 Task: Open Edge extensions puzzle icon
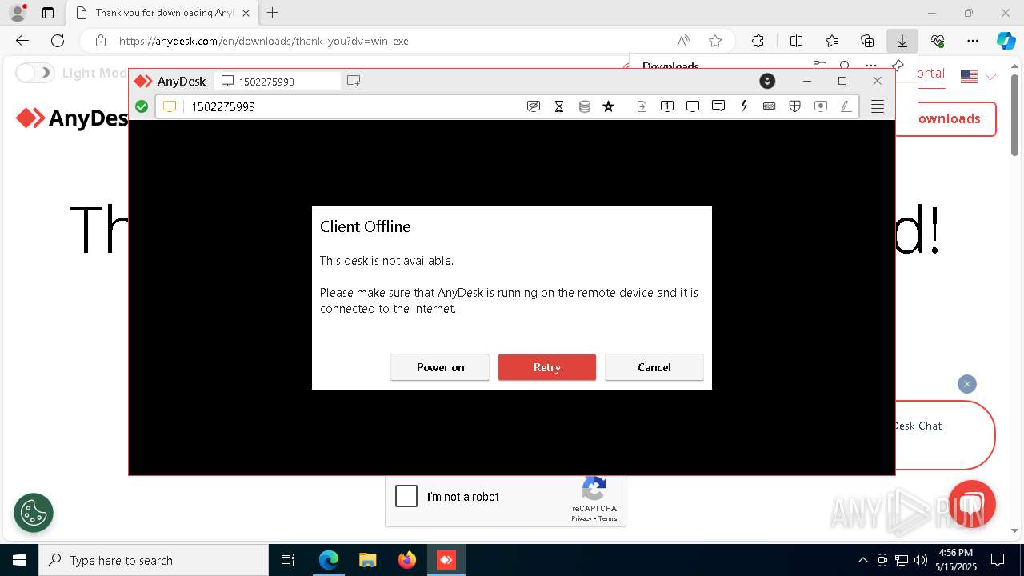[x=758, y=41]
